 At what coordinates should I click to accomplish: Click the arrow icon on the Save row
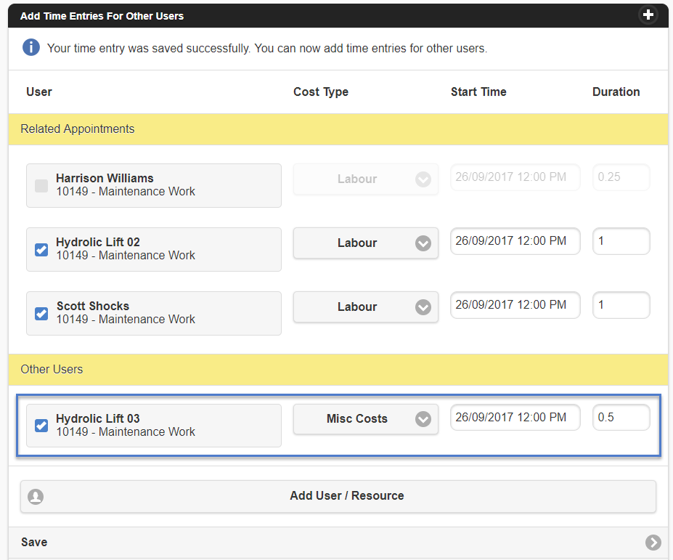(x=653, y=543)
